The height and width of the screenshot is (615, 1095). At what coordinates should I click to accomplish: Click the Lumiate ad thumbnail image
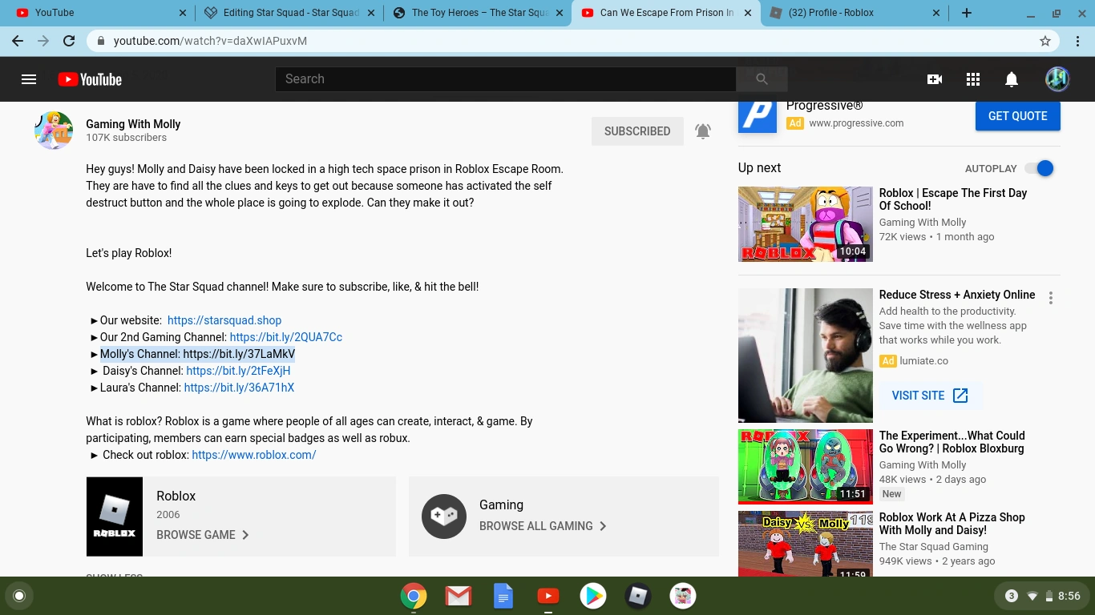click(x=806, y=356)
